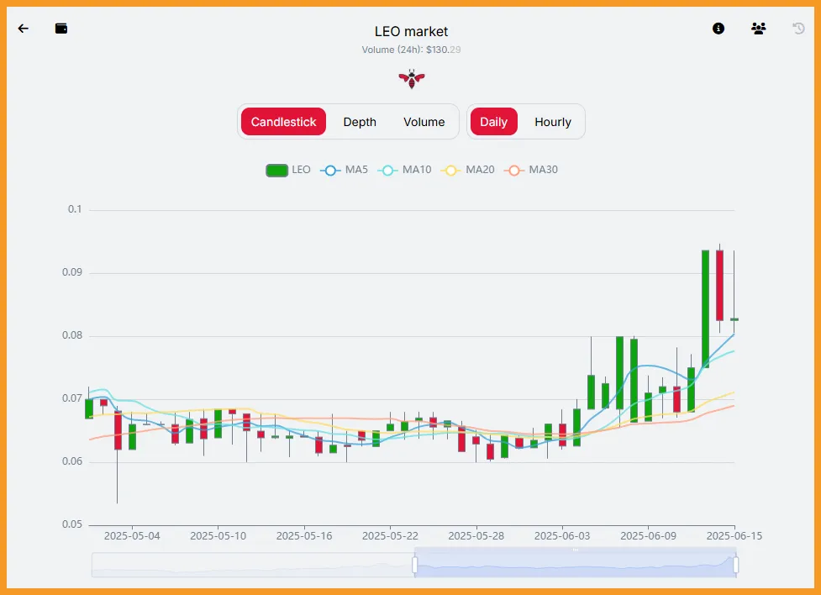Click the LEO bee logo

coord(412,78)
